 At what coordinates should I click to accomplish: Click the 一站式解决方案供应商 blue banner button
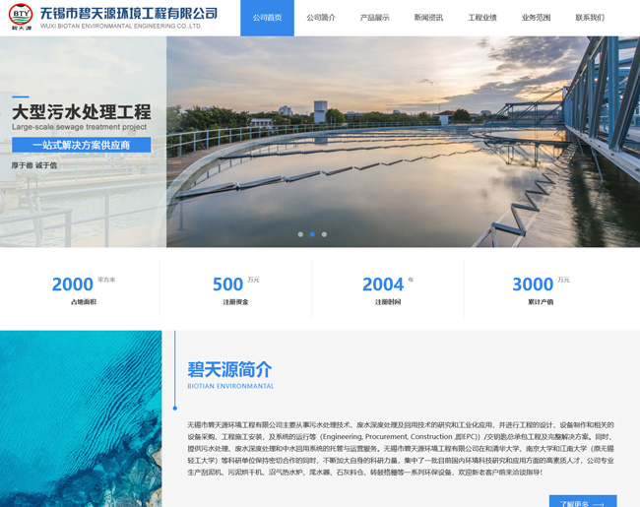[82, 145]
